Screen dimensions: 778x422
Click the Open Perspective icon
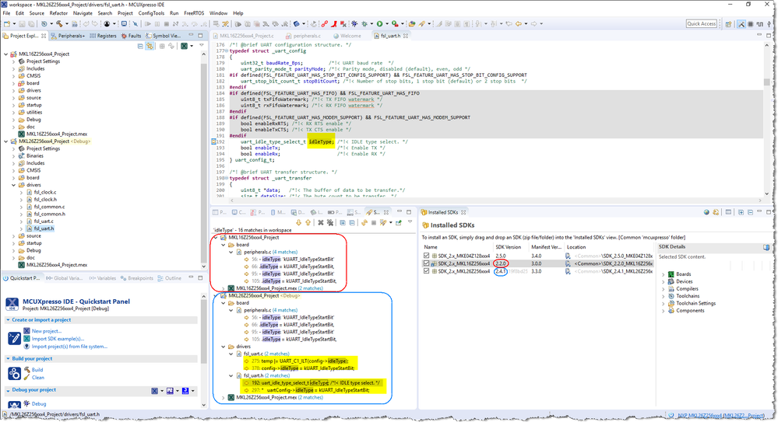pos(728,24)
